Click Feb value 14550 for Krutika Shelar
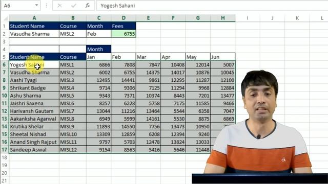Viewport: 328px width, 184px height. (x=124, y=126)
